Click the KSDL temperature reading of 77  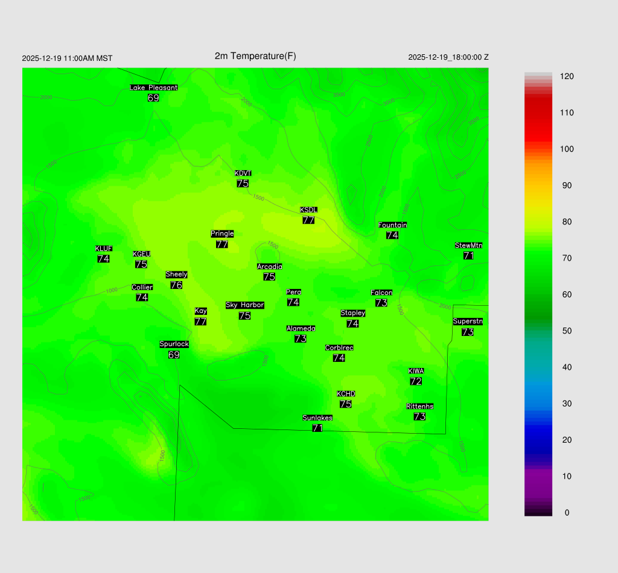click(308, 220)
